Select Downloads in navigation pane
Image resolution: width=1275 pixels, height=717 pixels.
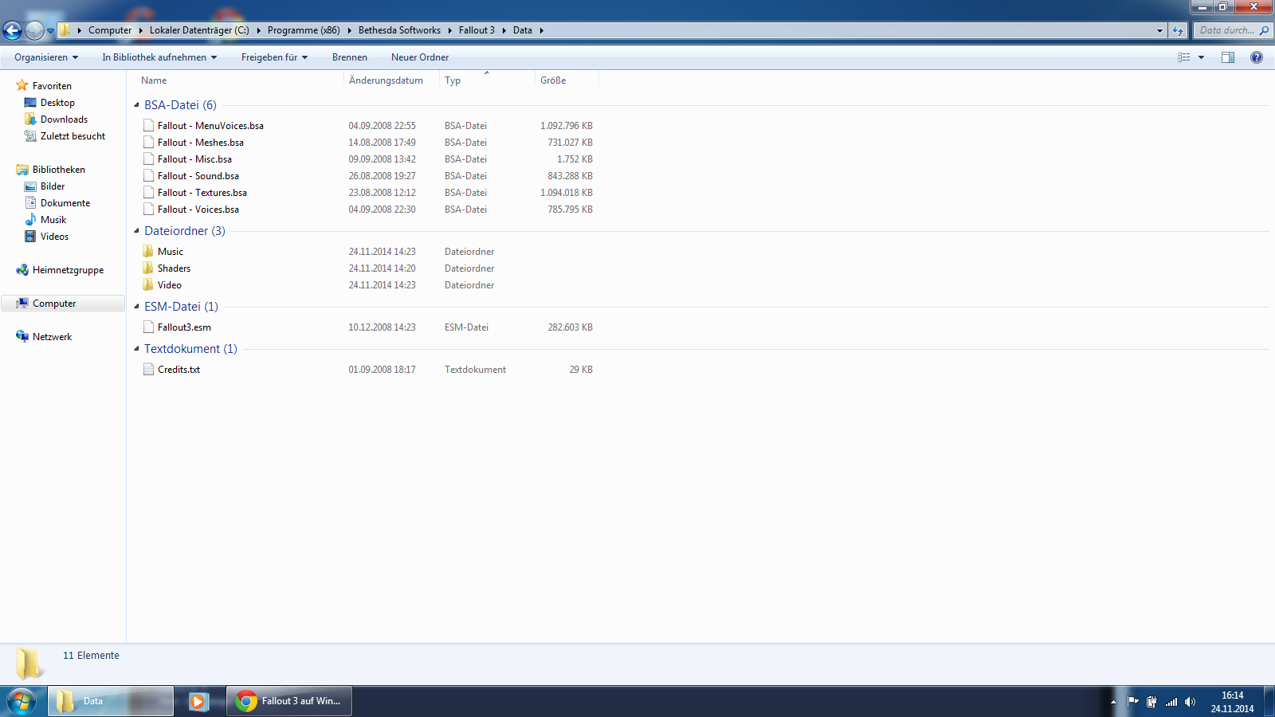pos(64,119)
